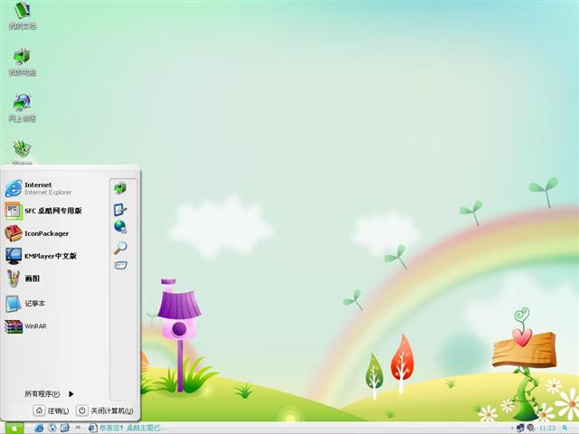
Task: Open the Network Neighborhood desktop icon
Action: pos(22,108)
